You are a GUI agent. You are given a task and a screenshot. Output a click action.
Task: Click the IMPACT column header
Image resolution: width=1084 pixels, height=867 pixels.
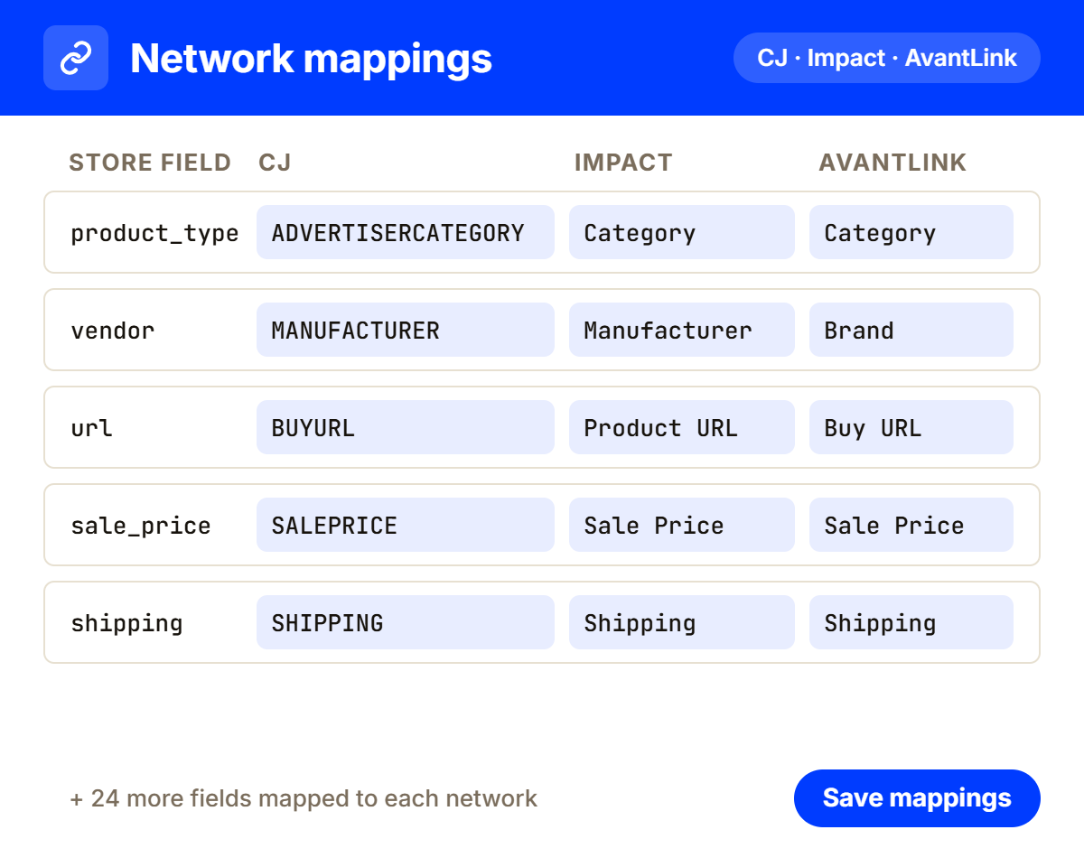point(623,163)
